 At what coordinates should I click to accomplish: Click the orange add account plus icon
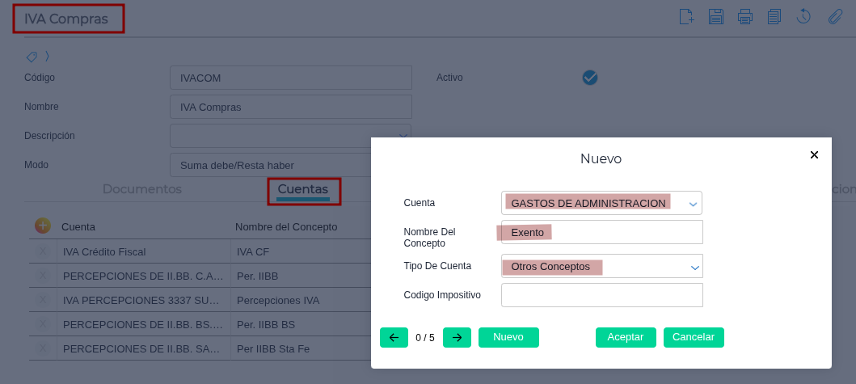pos(43,226)
